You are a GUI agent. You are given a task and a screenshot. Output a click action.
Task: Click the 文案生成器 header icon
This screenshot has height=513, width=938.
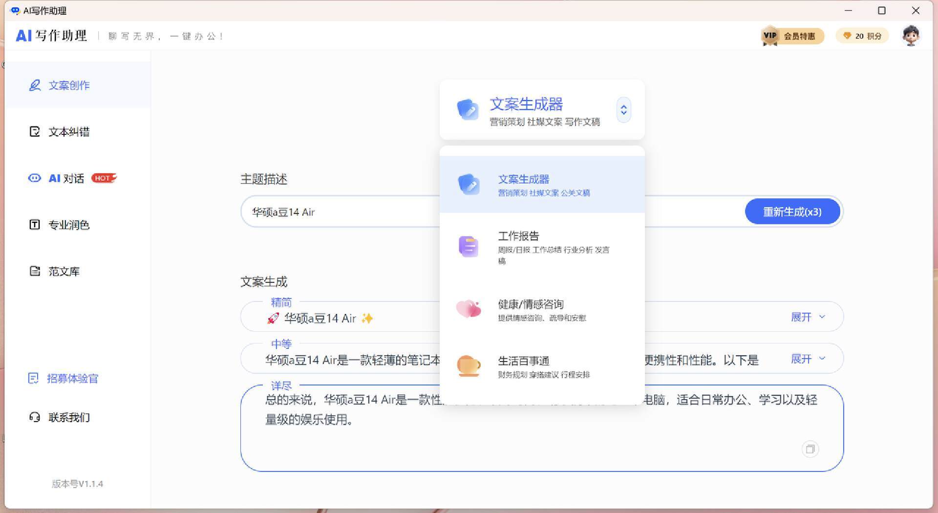[468, 109]
